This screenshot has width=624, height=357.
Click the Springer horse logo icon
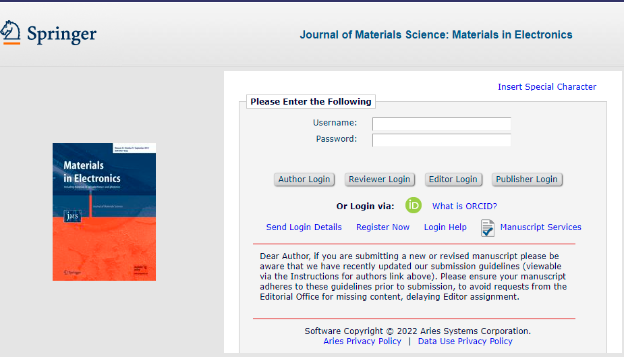pyautogui.click(x=10, y=32)
